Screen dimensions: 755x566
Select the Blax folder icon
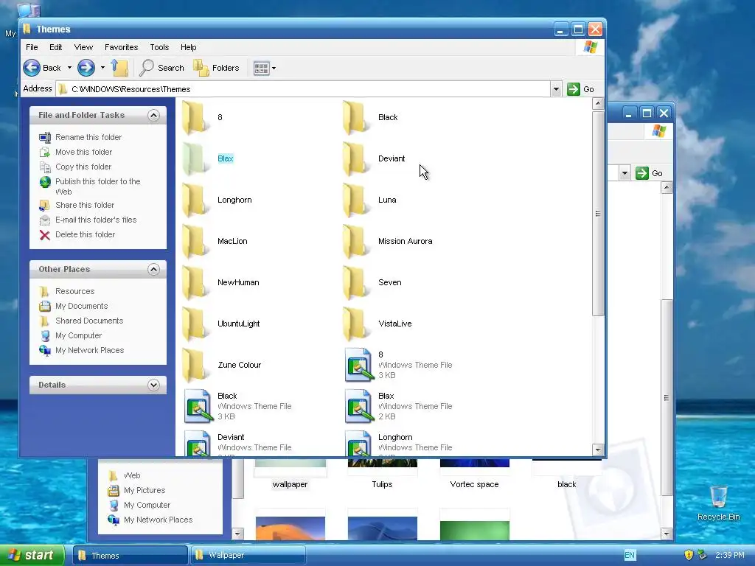(196, 159)
